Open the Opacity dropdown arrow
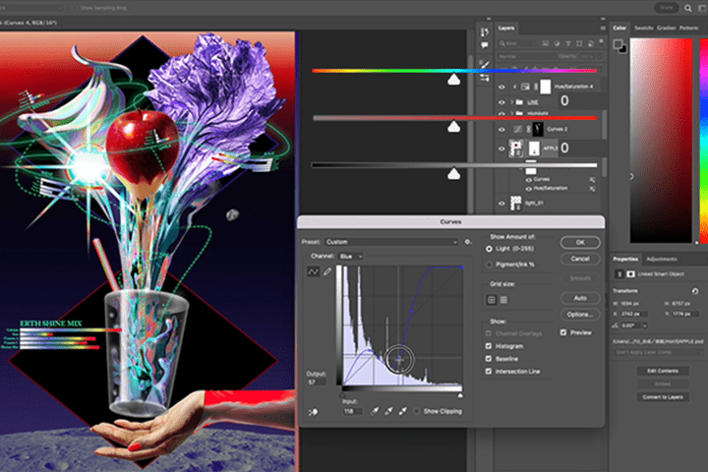Viewport: 708px width, 472px height. (x=599, y=56)
